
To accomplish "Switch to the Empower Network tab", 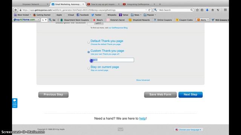I will coord(31,4).
